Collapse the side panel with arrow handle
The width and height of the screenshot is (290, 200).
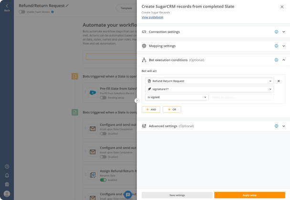137,100
